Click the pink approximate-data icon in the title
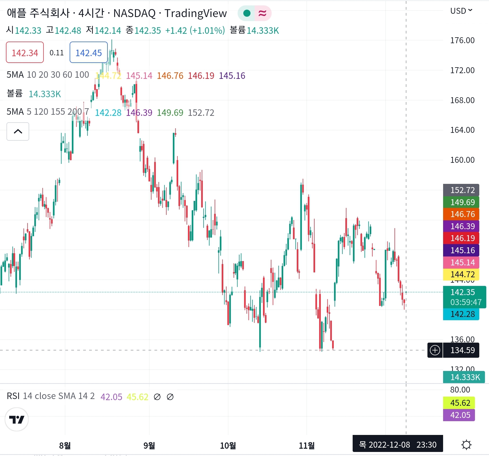 (262, 13)
